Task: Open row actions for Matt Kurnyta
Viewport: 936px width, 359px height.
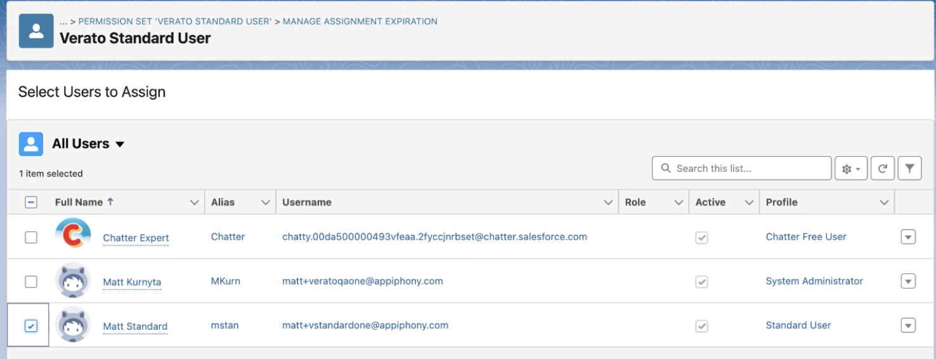Action: (908, 281)
